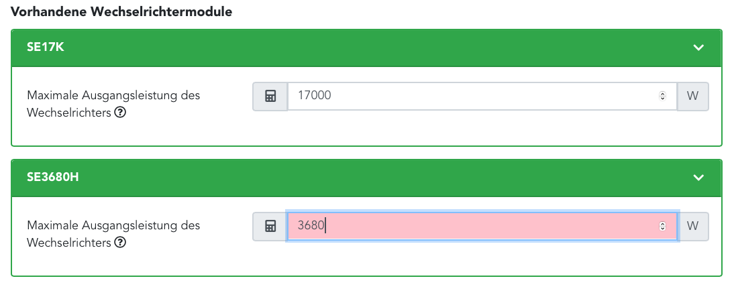This screenshot has height=299, width=734.
Task: Collapse the SE17K panel using its chevron
Action: [698, 48]
